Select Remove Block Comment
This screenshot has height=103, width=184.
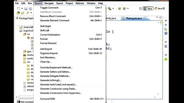[70, 16]
